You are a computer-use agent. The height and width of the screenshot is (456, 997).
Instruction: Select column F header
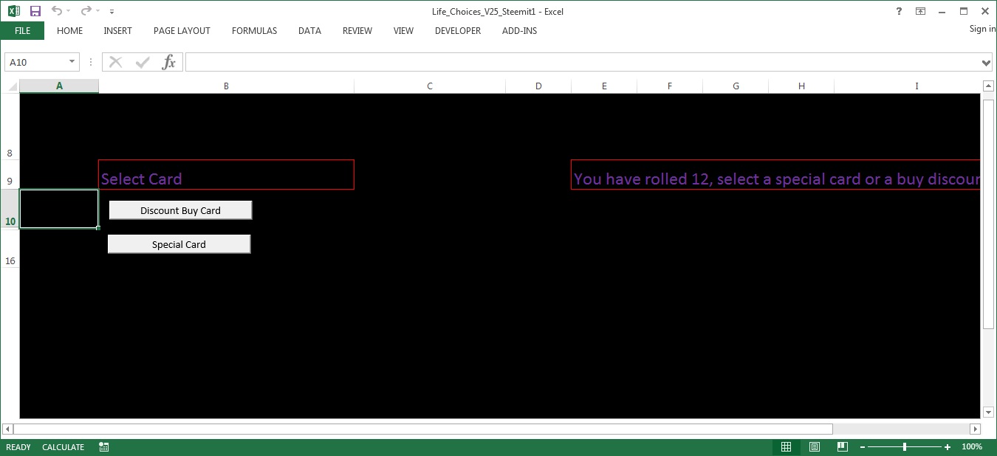point(670,86)
